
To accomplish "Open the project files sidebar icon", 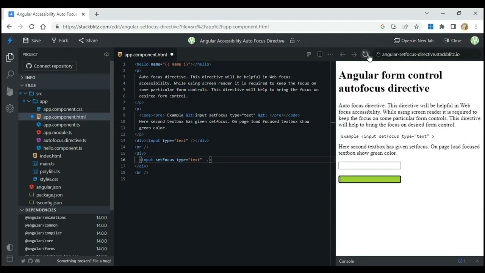I will click(x=10, y=57).
